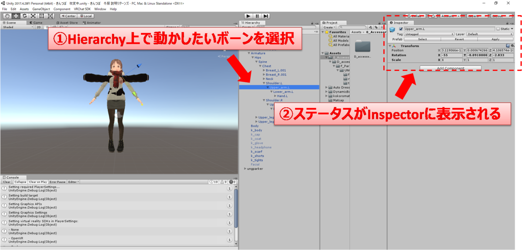Click the Play button
The height and width of the screenshot is (250, 522).
coord(248,16)
